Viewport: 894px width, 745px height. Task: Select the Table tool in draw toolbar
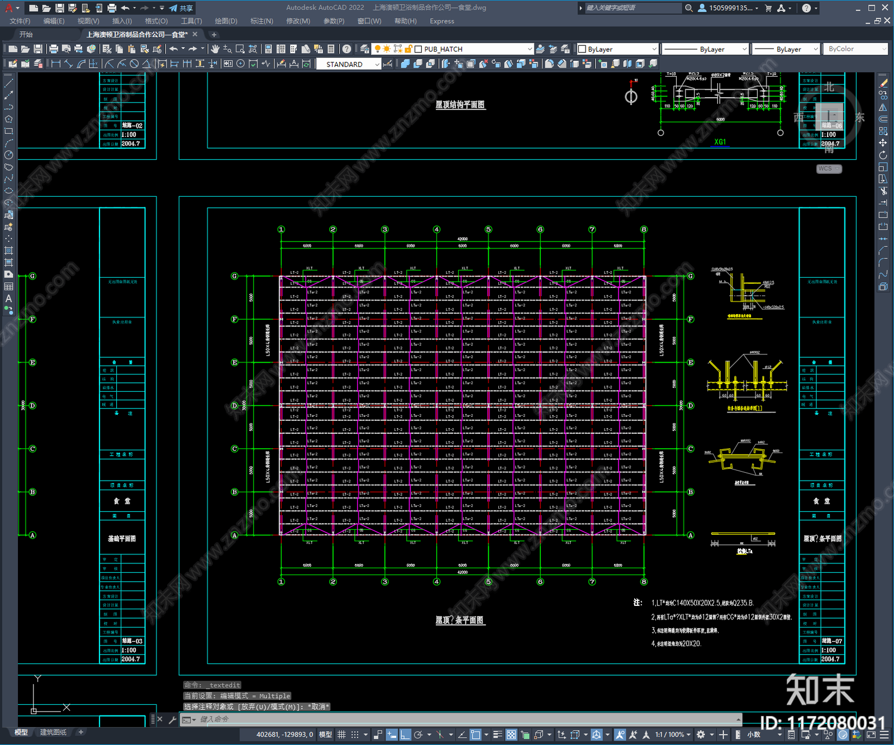pyautogui.click(x=8, y=287)
